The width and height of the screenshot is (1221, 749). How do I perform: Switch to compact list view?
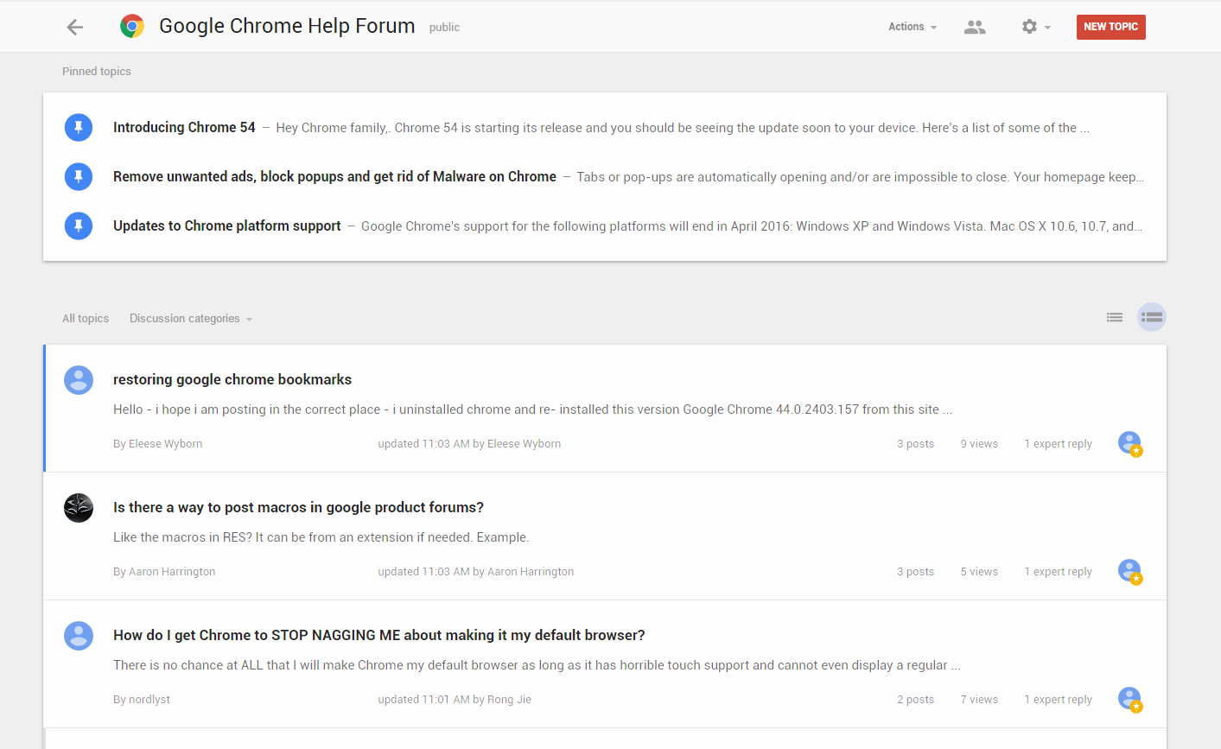pos(1115,318)
